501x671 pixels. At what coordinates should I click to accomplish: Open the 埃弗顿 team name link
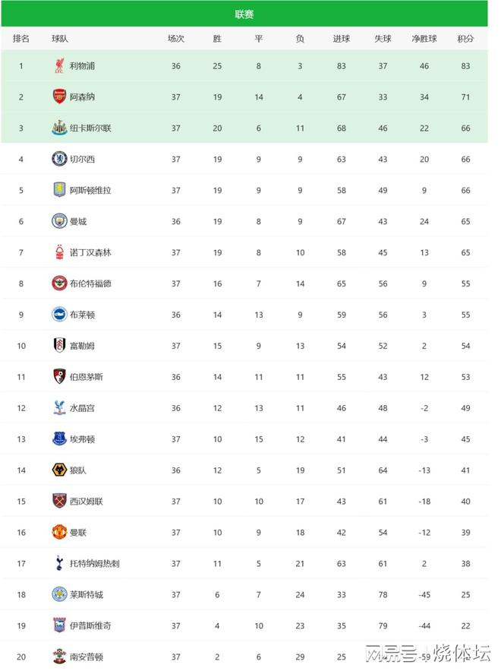[x=83, y=439]
